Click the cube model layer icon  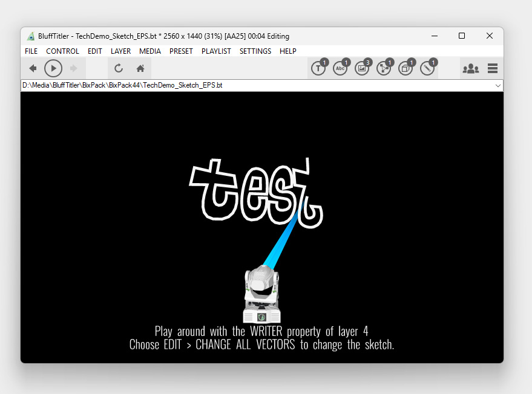(x=406, y=69)
